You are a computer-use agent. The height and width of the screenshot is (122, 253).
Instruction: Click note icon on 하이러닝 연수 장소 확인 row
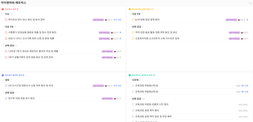point(111,20)
